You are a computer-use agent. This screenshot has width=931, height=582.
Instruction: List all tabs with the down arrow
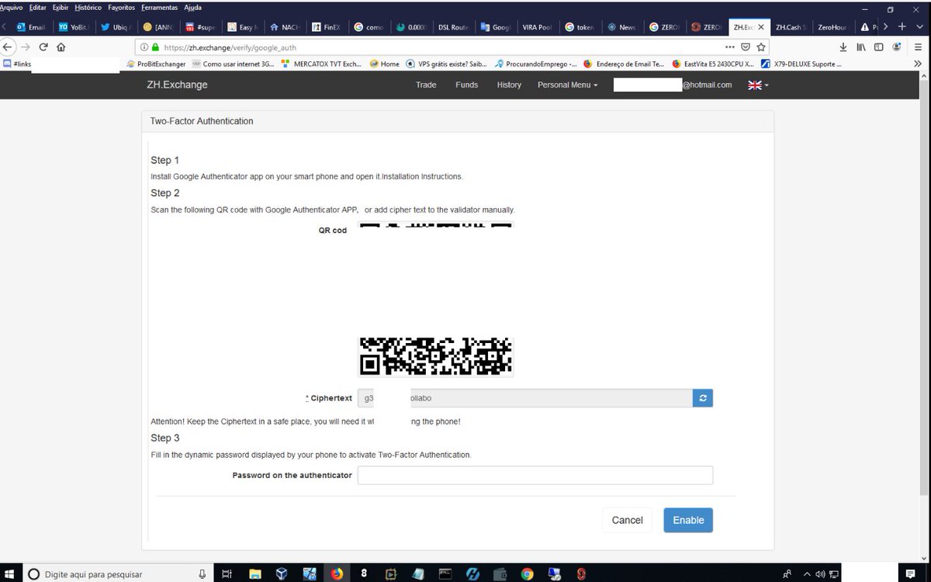(917, 26)
